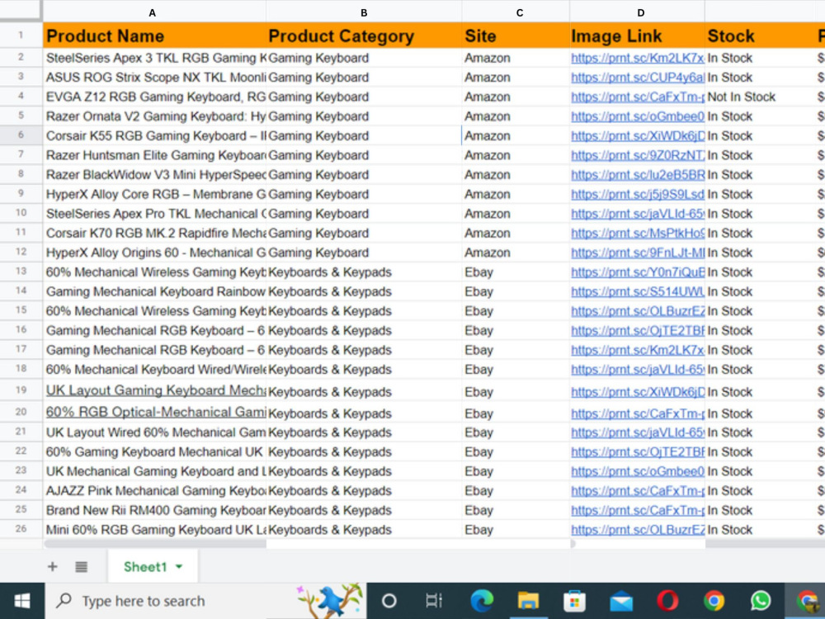Image resolution: width=825 pixels, height=619 pixels.
Task: Select the Site header cell
Action: pos(516,35)
